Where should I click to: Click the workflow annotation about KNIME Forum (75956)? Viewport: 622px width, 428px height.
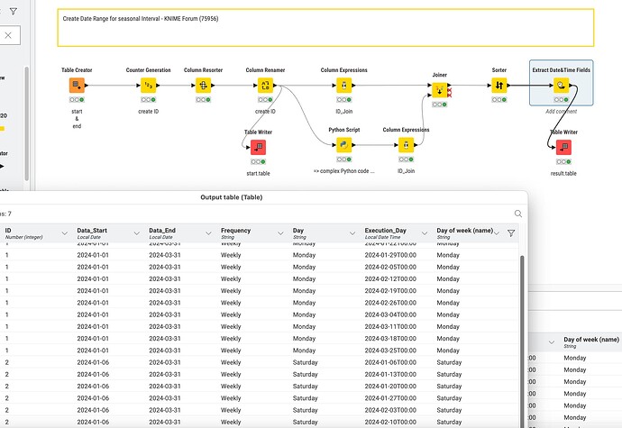(325, 28)
